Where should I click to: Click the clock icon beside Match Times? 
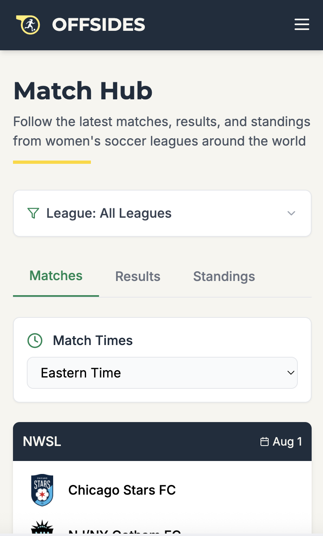click(35, 341)
